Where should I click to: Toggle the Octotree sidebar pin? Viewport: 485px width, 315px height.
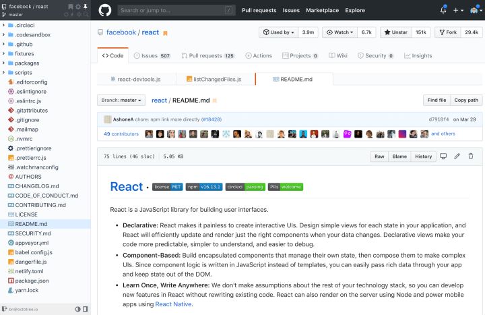(x=86, y=7)
